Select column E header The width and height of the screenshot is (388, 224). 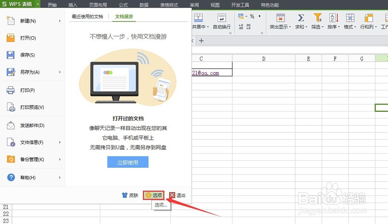point(308,59)
